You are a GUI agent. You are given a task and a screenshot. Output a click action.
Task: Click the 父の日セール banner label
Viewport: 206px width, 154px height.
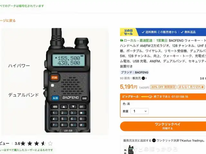128,32
